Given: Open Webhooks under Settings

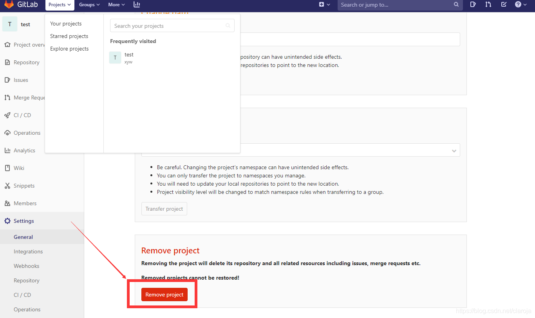Looking at the screenshot, I should point(27,266).
